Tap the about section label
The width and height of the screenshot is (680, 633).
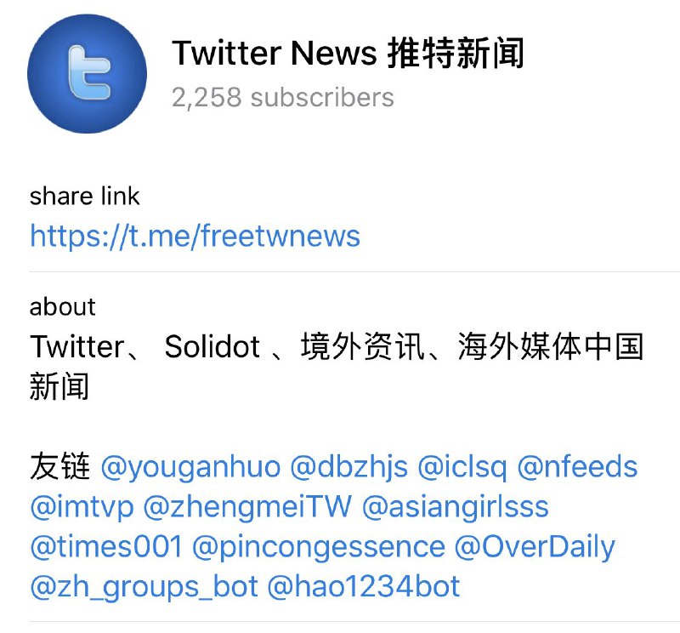[62, 307]
